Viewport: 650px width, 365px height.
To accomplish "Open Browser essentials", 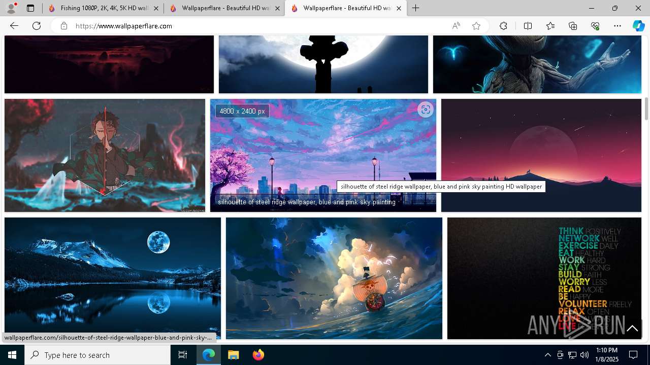I will pyautogui.click(x=595, y=26).
